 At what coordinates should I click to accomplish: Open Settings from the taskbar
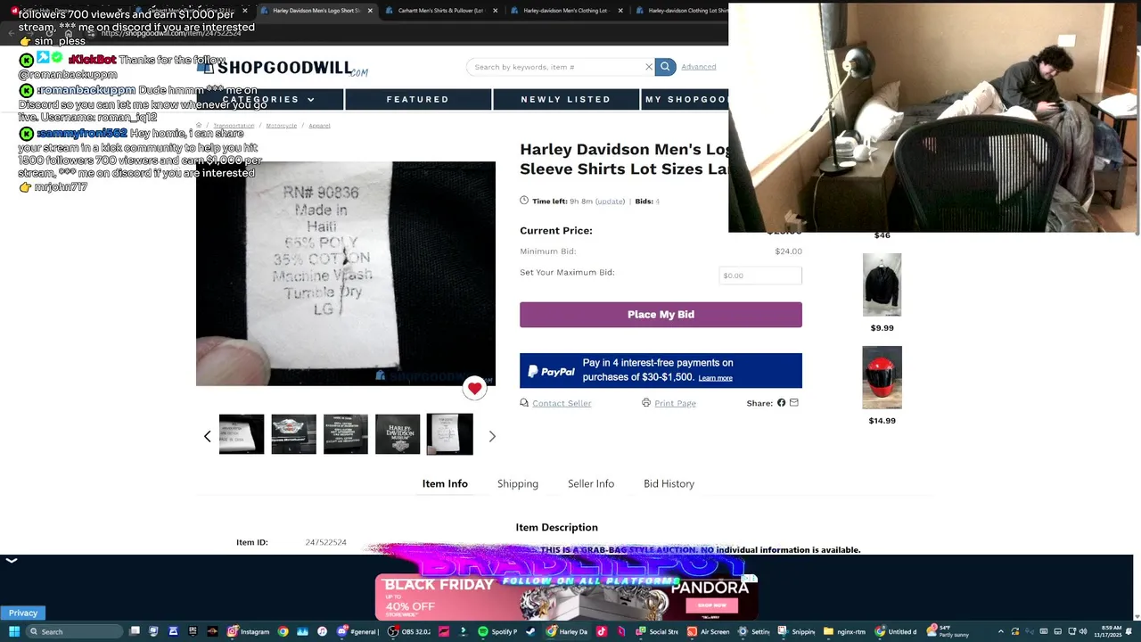click(754, 631)
